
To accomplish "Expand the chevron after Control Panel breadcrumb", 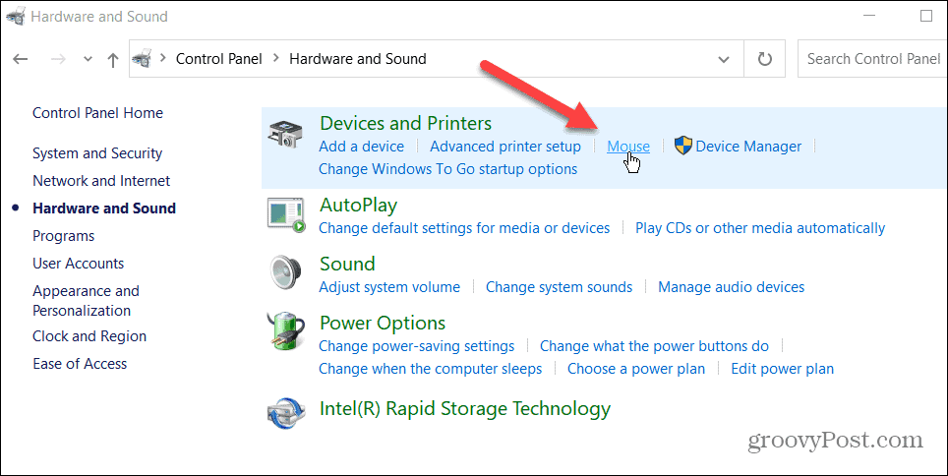I will [275, 58].
